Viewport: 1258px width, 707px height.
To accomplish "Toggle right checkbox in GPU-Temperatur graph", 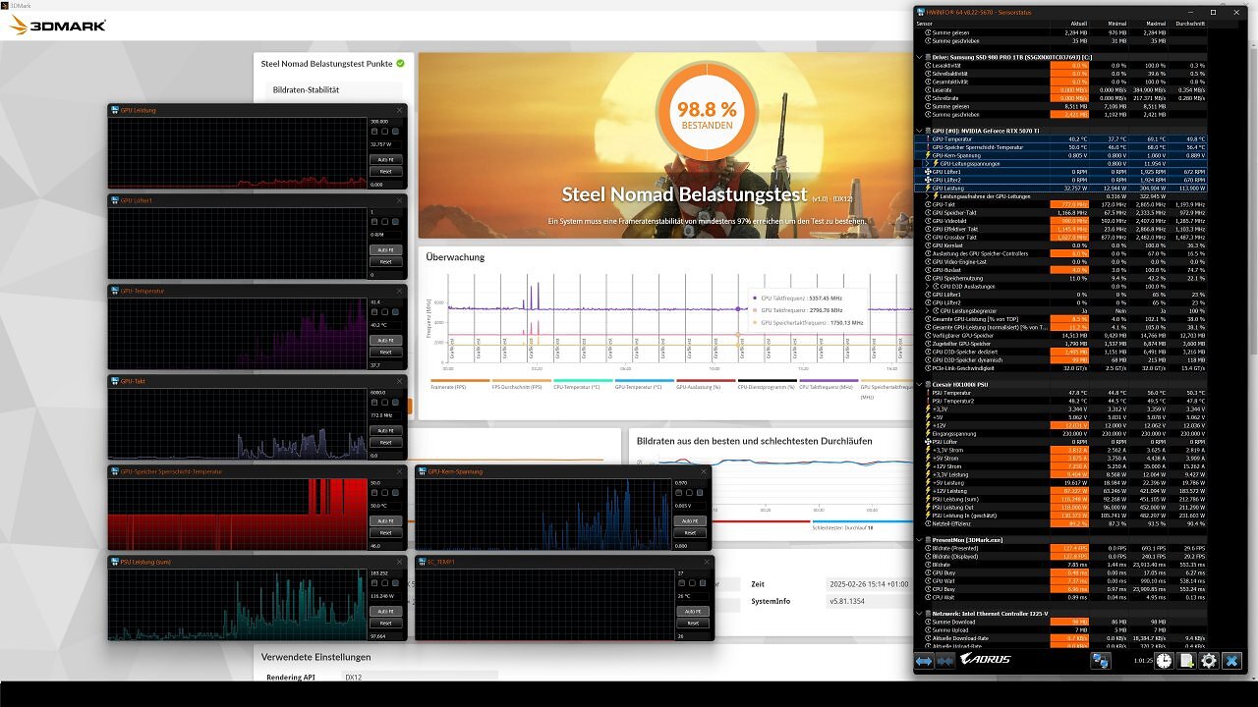I will [x=396, y=311].
